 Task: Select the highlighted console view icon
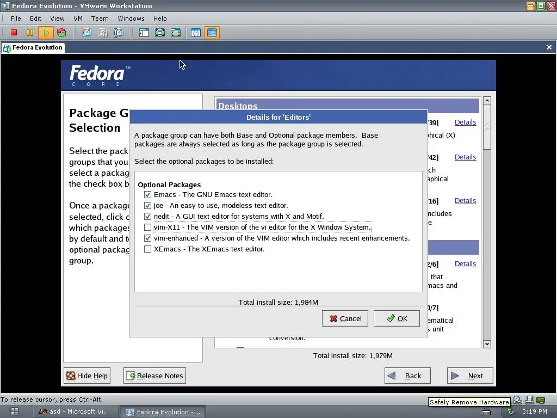(x=212, y=33)
